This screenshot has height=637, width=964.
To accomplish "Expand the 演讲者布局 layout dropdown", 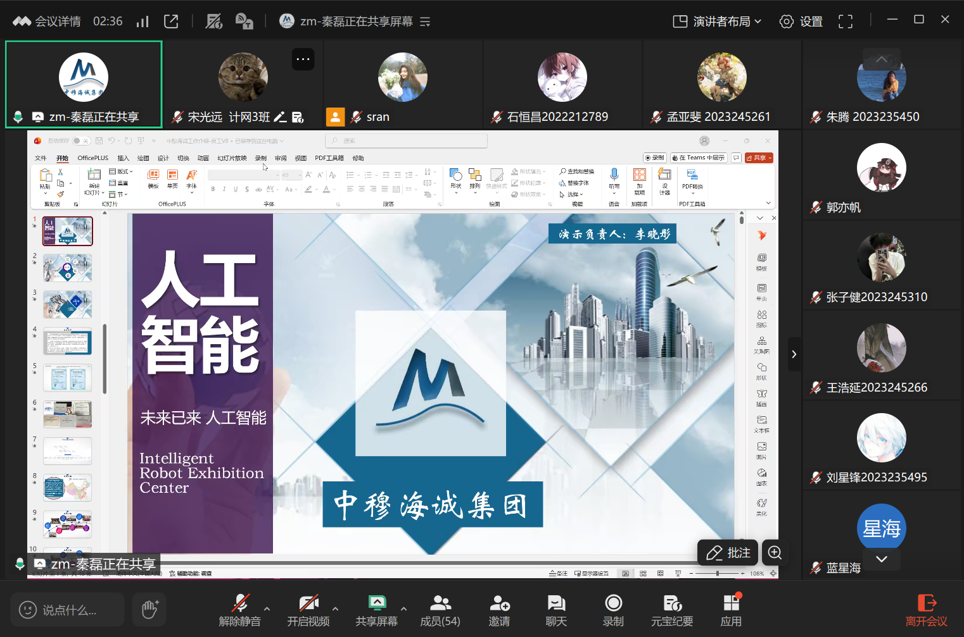I will point(717,22).
